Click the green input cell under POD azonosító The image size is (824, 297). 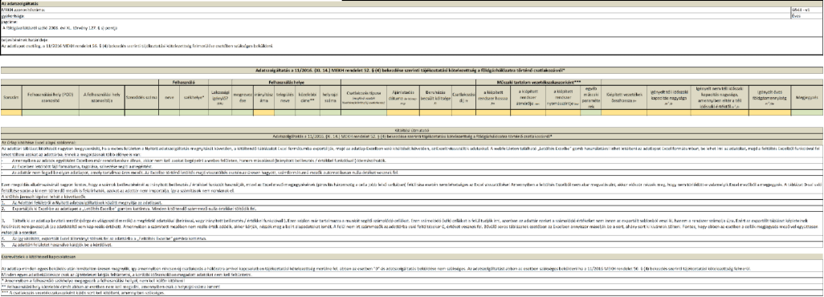click(51, 112)
